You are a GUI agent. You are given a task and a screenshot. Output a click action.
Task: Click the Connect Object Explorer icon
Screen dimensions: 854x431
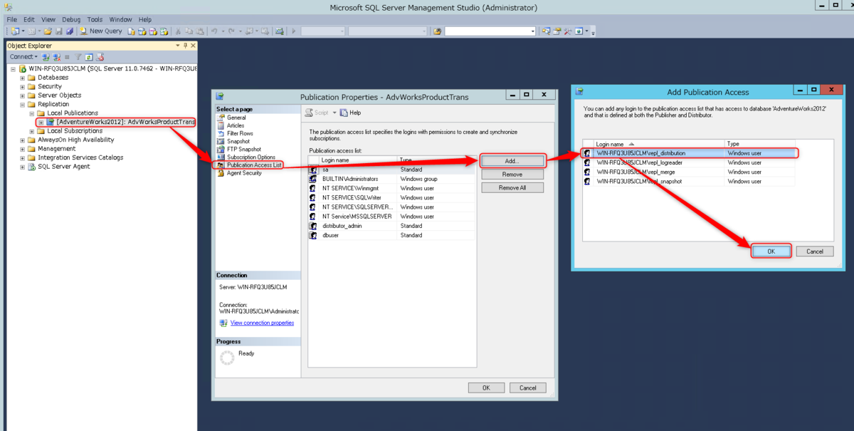click(46, 57)
